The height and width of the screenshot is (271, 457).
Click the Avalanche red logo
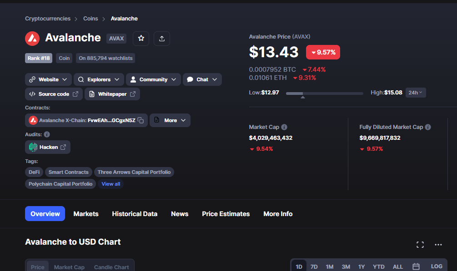(x=32, y=39)
